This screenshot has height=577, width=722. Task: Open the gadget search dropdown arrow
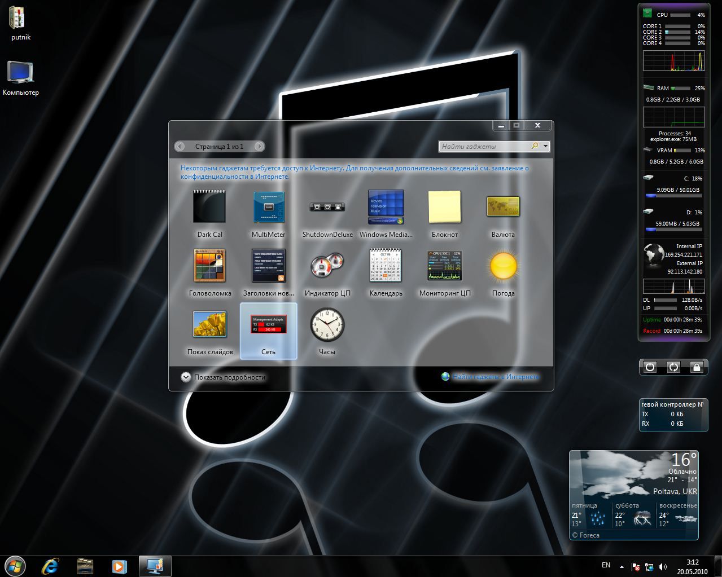545,147
